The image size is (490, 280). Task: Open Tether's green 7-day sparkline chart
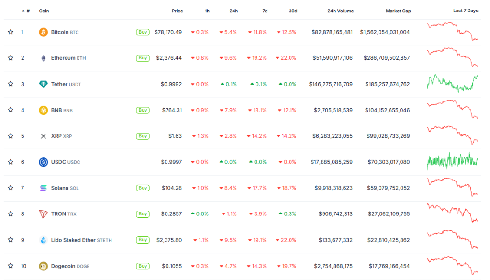coord(452,83)
